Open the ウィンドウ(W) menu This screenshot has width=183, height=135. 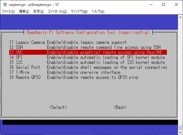(79, 11)
